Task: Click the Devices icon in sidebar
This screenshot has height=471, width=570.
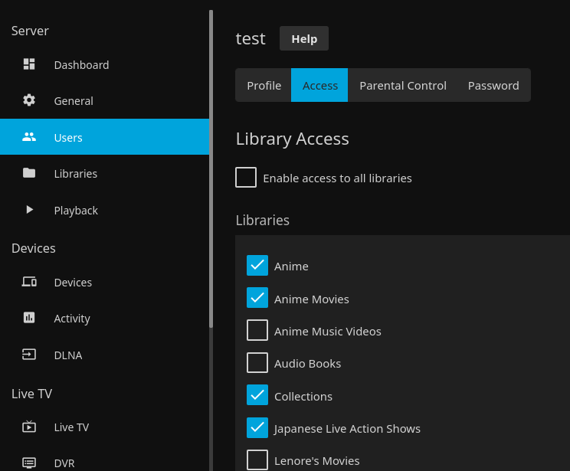Action: (x=29, y=282)
